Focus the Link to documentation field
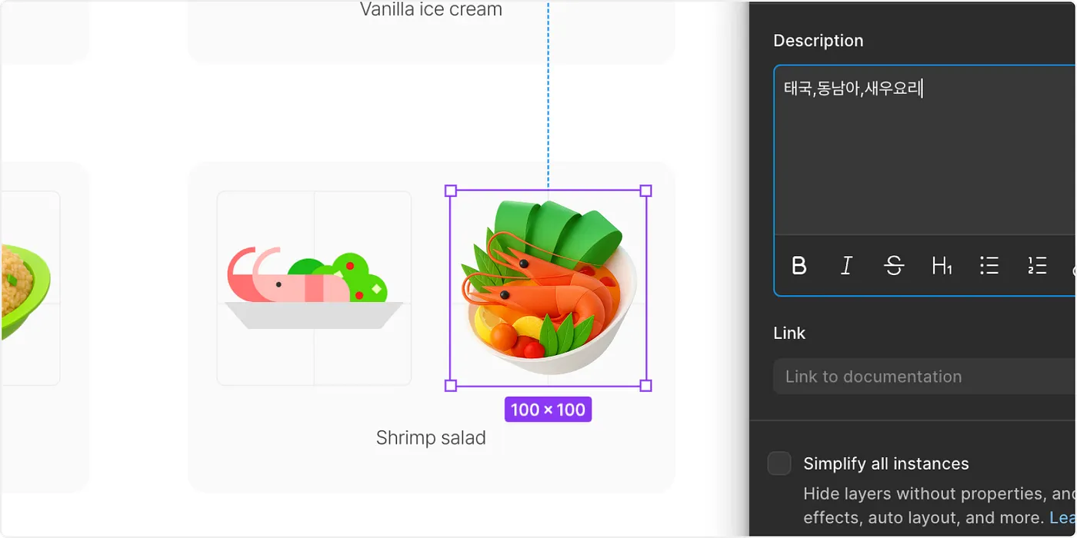The width and height of the screenshot is (1077, 538). coord(923,377)
